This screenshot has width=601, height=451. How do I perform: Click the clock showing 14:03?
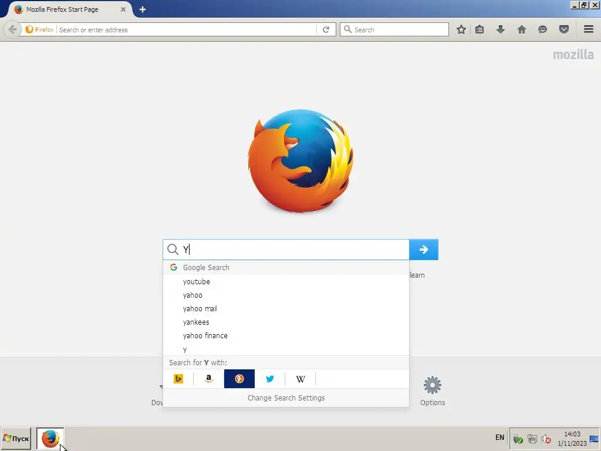point(572,434)
